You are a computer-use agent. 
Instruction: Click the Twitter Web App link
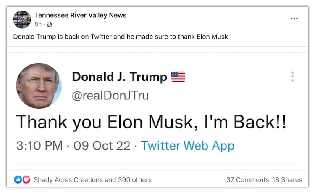[x=187, y=146]
